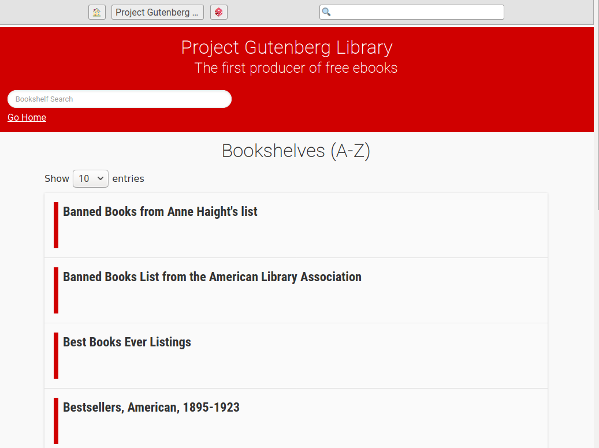Click the red bar beside Anne Haight's list
The width and height of the screenshot is (599, 448).
(x=56, y=225)
